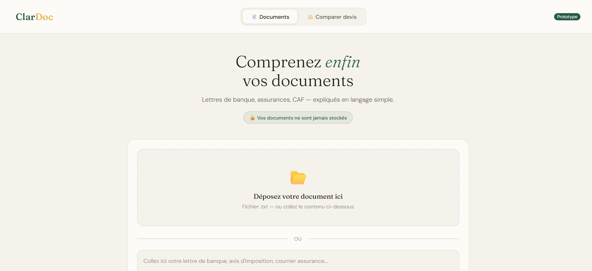Screen dimensions: 592x271
Task: Open the Documents tab
Action: point(270,17)
